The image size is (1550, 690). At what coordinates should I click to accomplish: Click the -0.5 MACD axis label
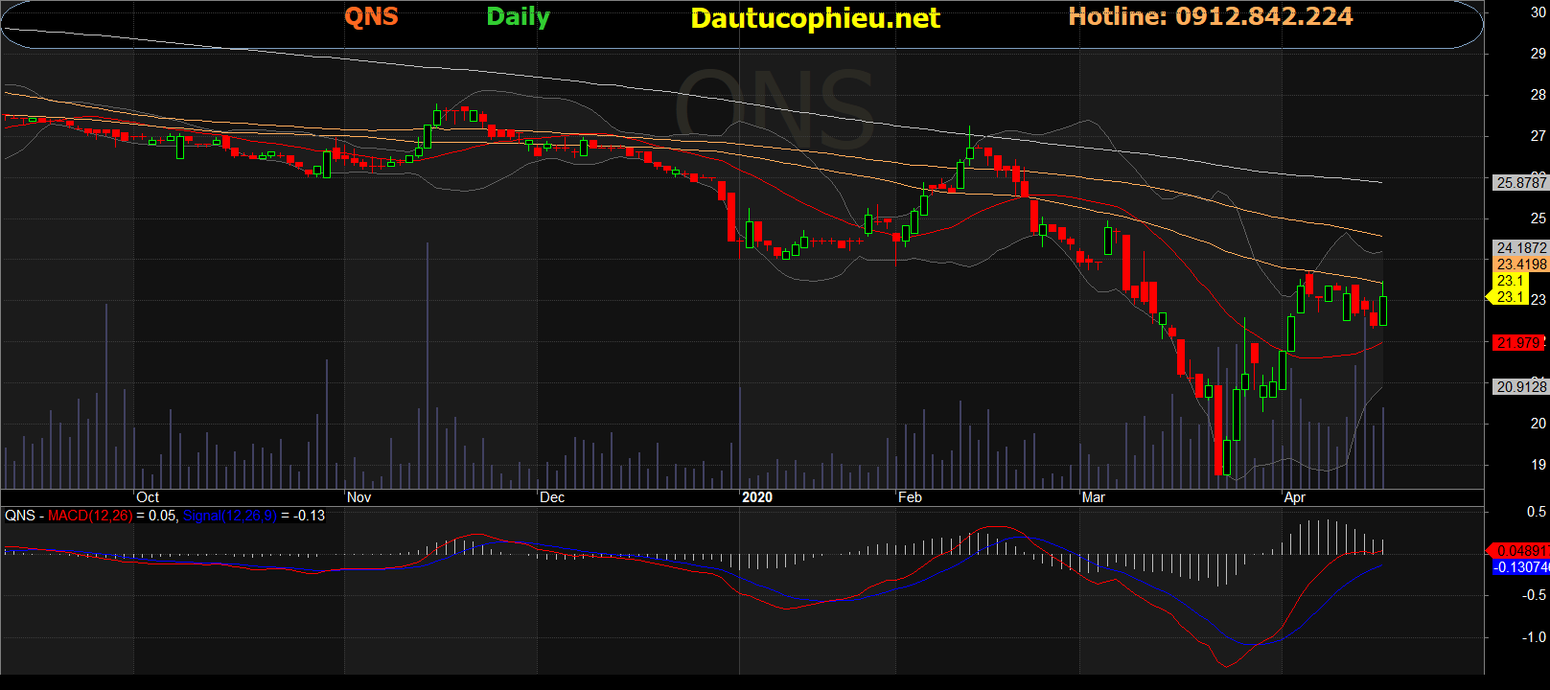(1536, 595)
